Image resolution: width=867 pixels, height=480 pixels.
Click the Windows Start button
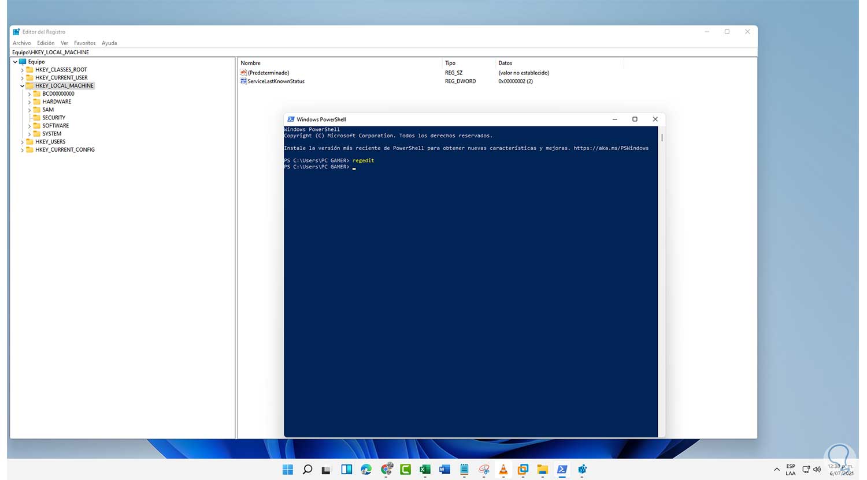[287, 470]
